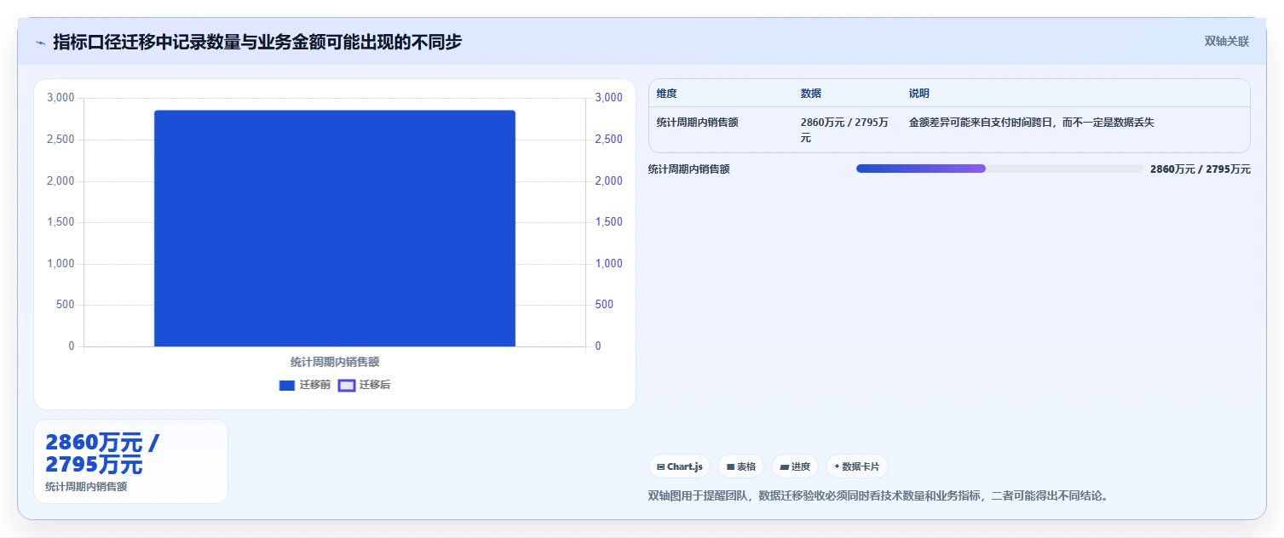Select the 表格 chip

pyautogui.click(x=741, y=466)
